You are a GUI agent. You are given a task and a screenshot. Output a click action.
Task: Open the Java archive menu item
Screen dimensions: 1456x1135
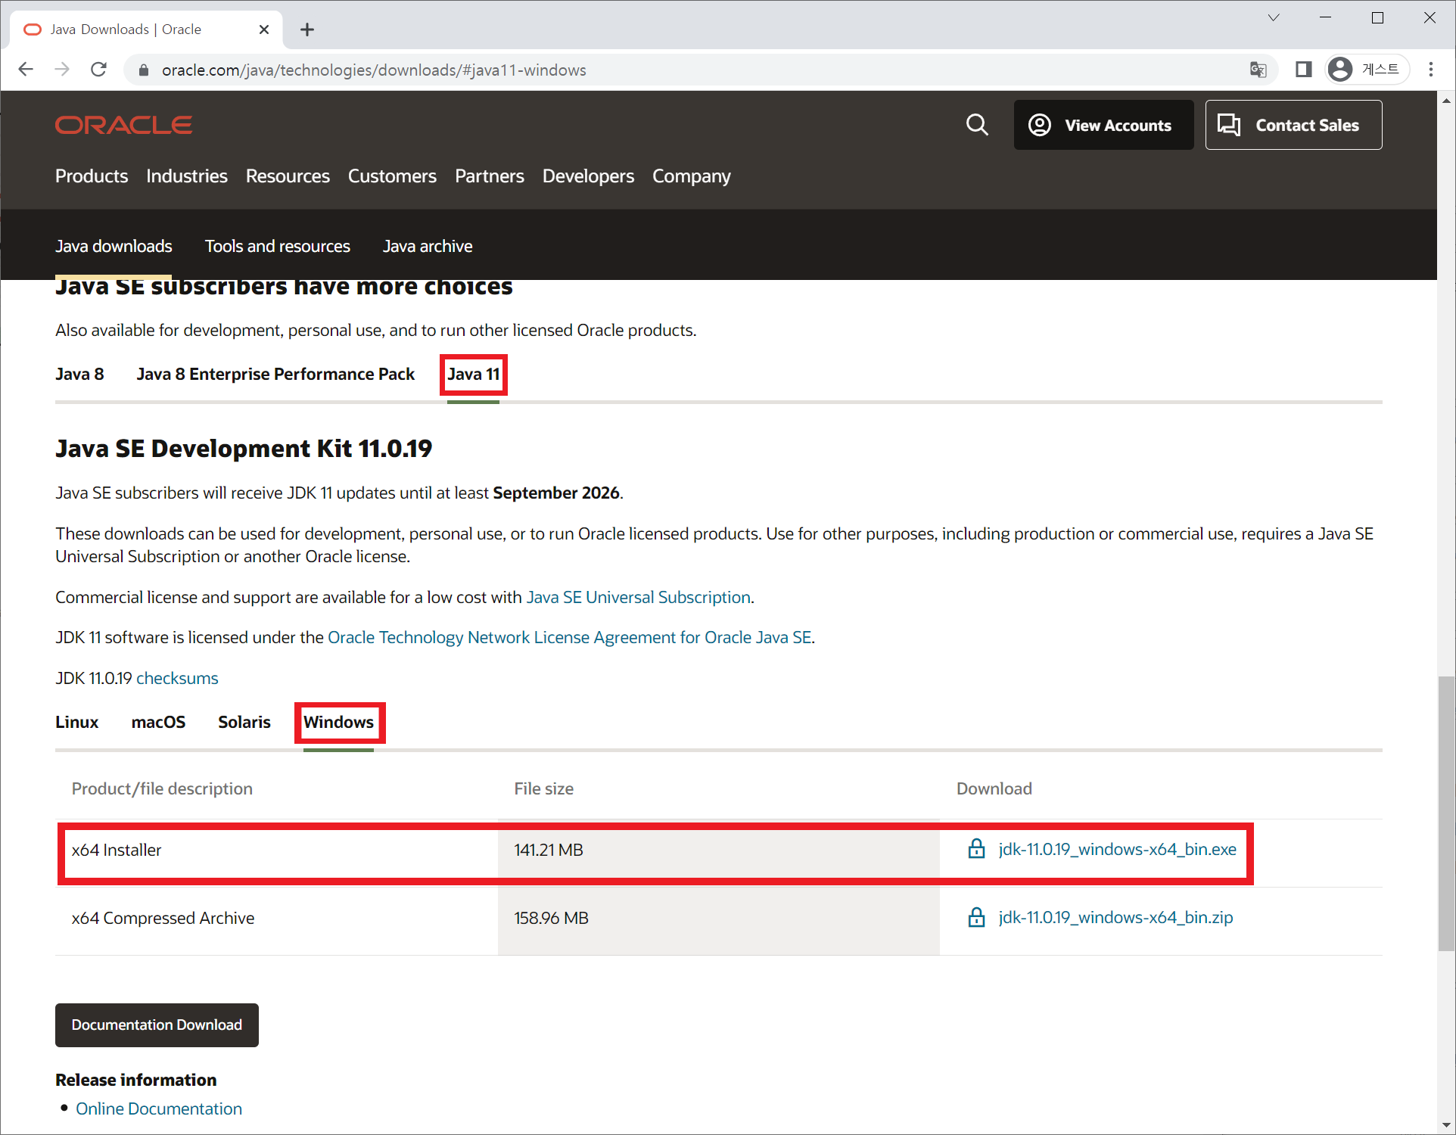[427, 247]
